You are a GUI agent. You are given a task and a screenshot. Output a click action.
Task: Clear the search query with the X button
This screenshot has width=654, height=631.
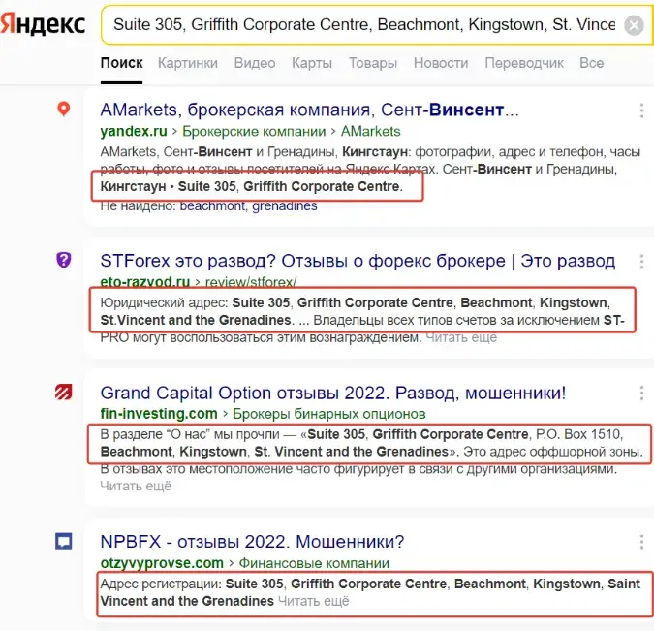(x=634, y=25)
